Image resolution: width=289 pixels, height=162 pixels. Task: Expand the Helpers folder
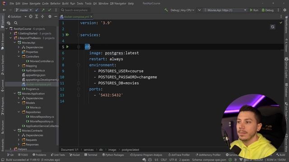[10, 149]
